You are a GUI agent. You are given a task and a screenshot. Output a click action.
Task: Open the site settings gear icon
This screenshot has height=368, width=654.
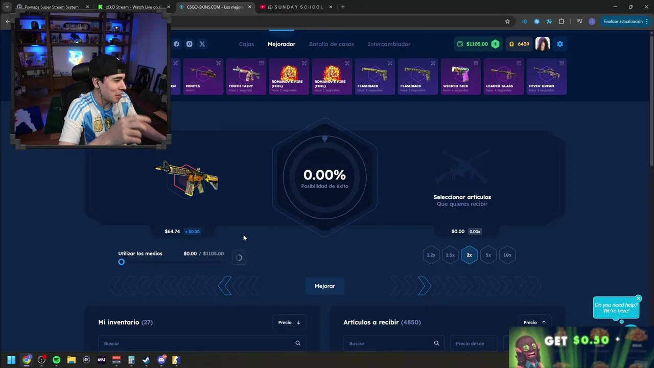coord(560,44)
